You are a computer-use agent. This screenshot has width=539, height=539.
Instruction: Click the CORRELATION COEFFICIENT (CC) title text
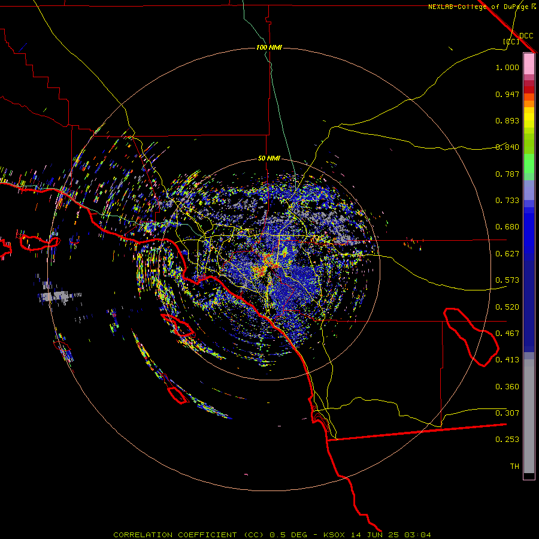(x=189, y=535)
